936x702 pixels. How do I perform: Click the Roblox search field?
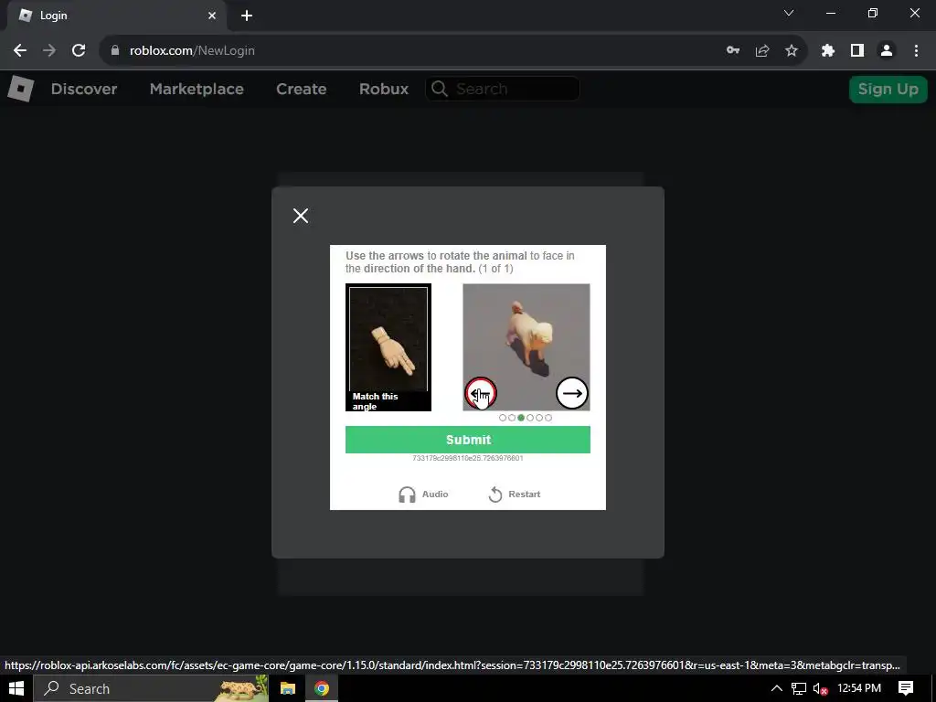coord(503,89)
